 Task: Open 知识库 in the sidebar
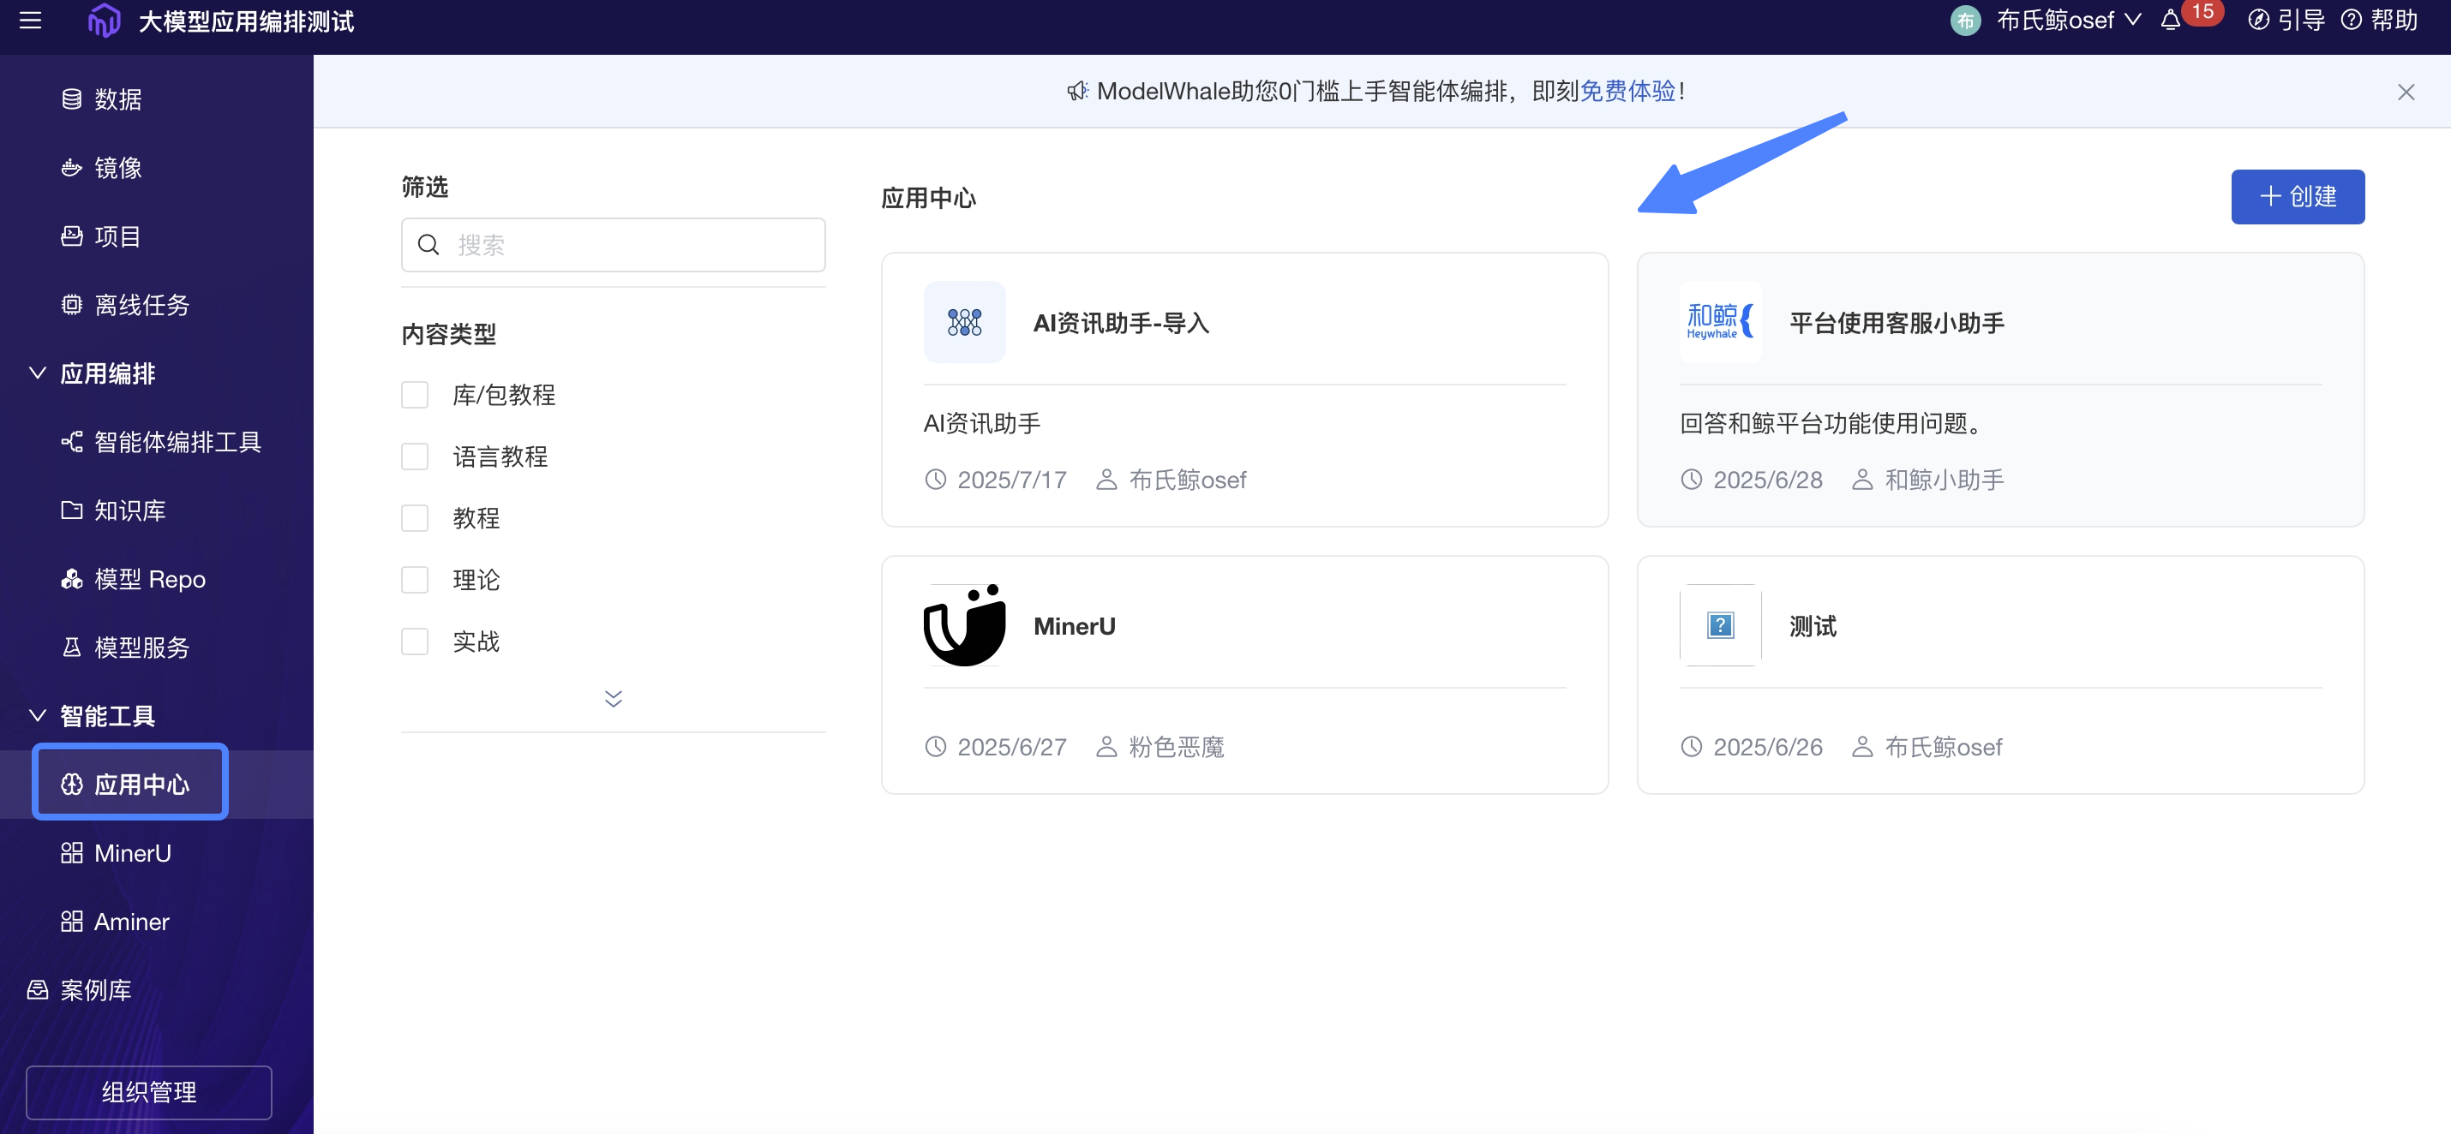click(x=129, y=510)
